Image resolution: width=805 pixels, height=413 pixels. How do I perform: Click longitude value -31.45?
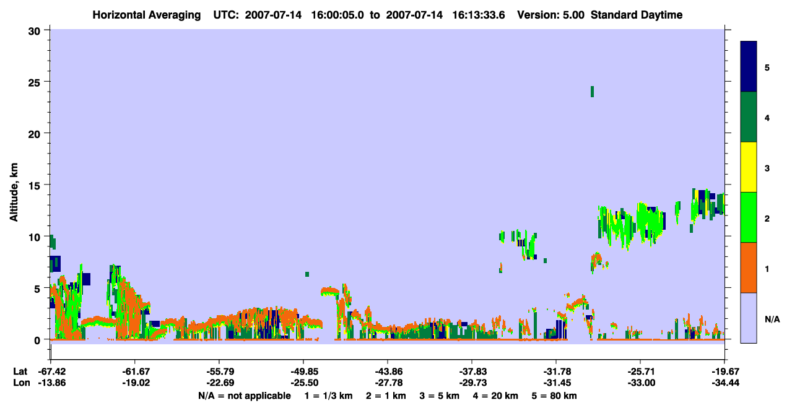556,383
